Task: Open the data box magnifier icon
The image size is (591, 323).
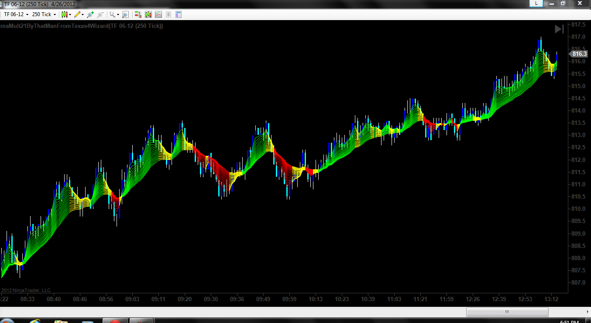Action: [125, 14]
